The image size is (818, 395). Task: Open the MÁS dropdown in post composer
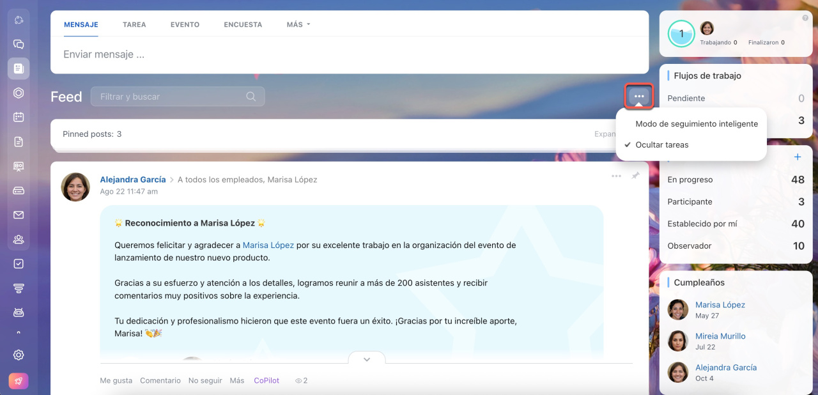(298, 24)
